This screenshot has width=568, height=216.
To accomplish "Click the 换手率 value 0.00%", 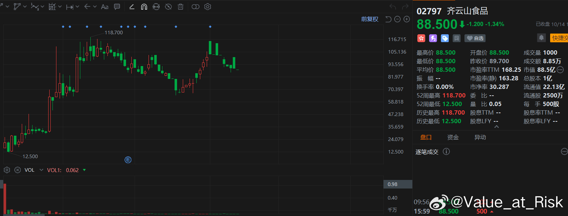I will click(445, 87).
